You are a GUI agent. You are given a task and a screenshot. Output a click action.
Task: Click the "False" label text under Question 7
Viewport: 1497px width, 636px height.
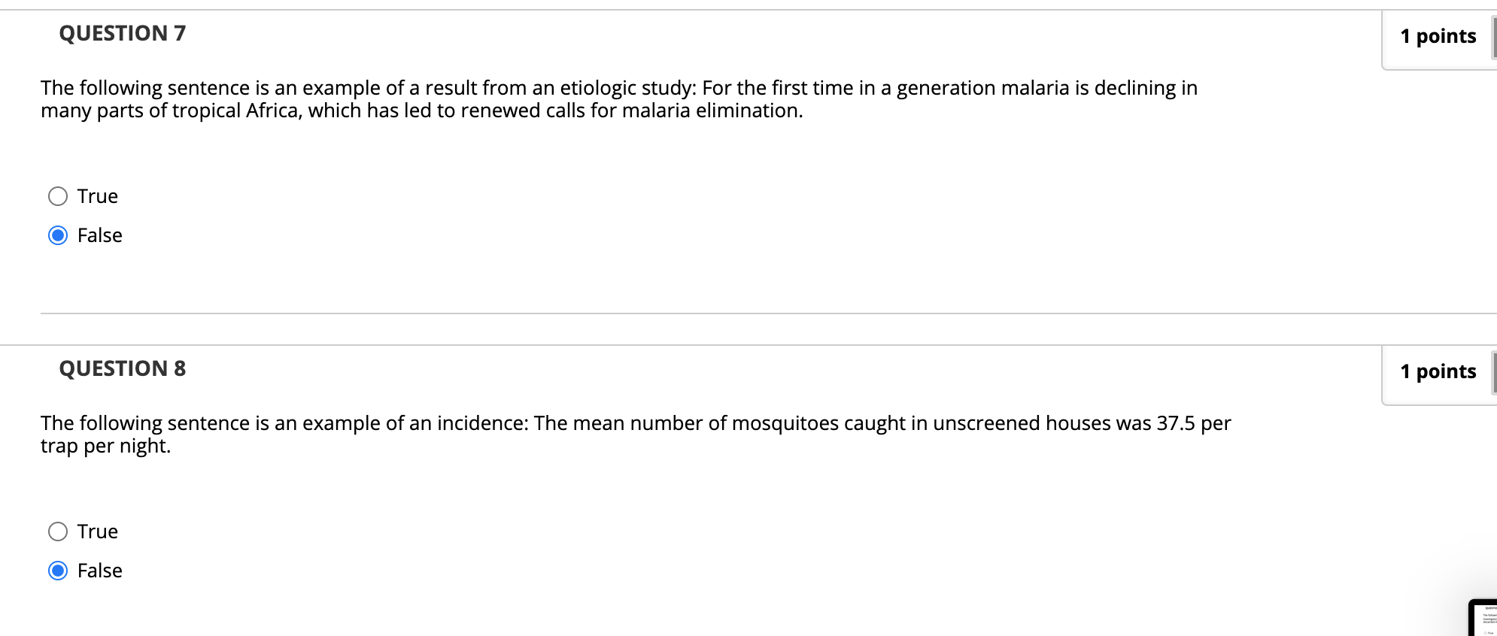pos(100,235)
